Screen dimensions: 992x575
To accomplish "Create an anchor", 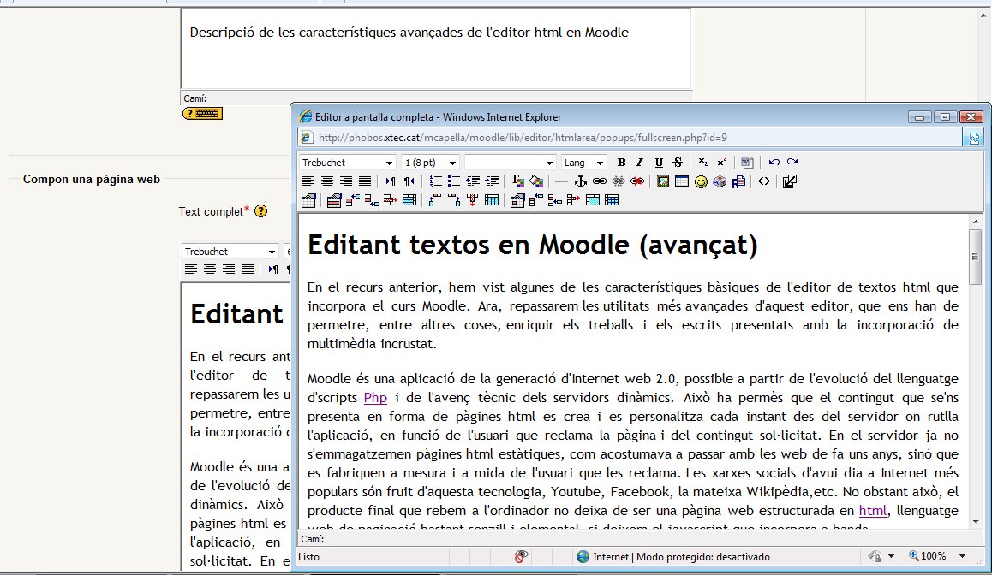I will coord(580,181).
